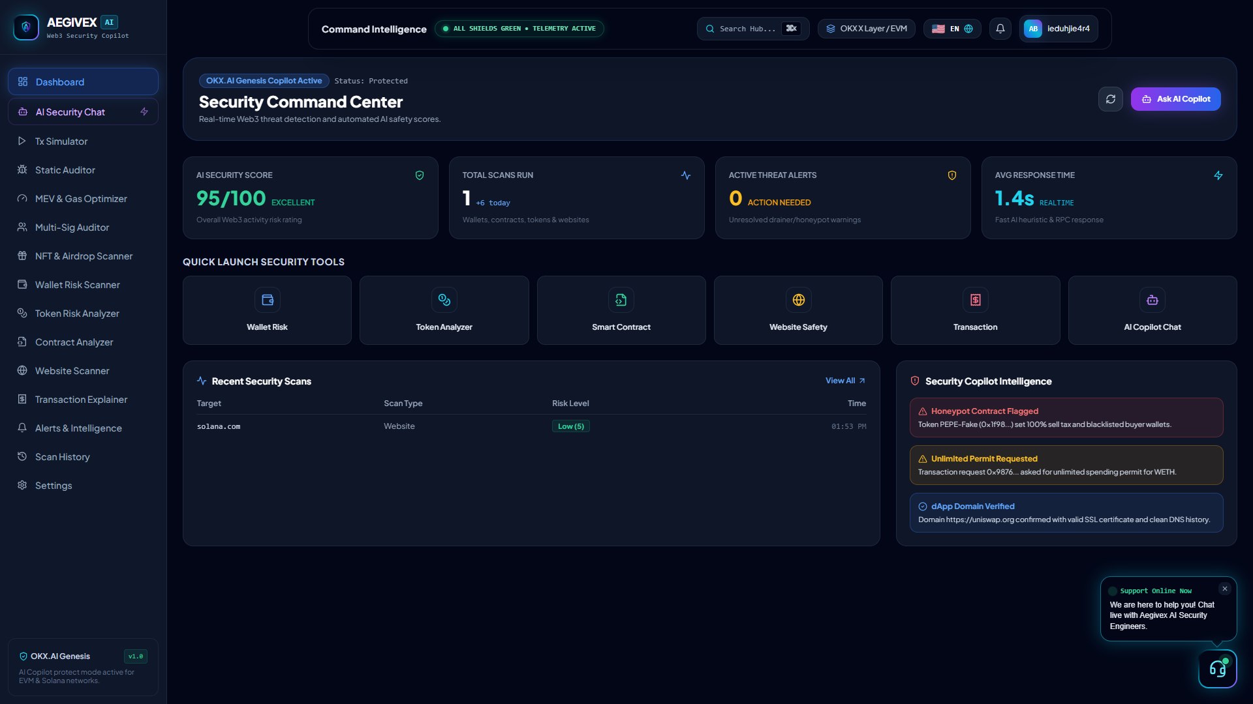Click the Token Analyzer quick launch icon
Image resolution: width=1253 pixels, height=704 pixels.
point(444,300)
